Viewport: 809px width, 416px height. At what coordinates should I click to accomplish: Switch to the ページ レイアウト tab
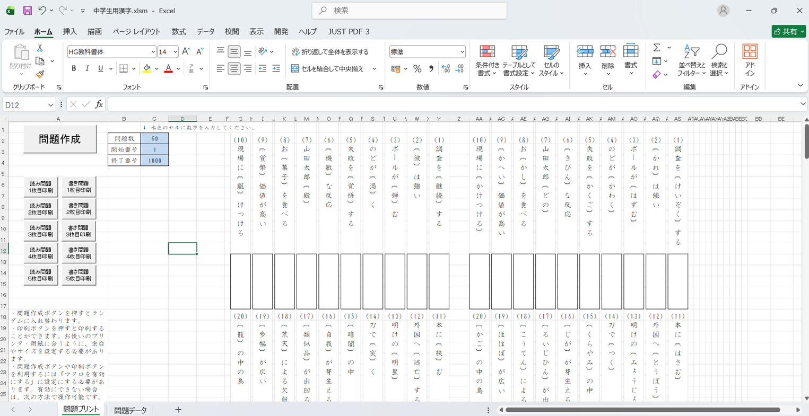pos(136,32)
